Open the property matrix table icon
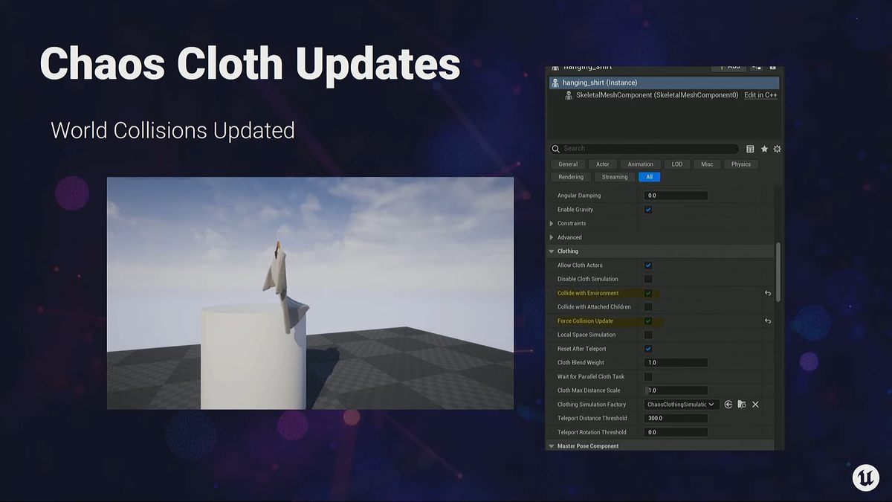 tap(750, 149)
